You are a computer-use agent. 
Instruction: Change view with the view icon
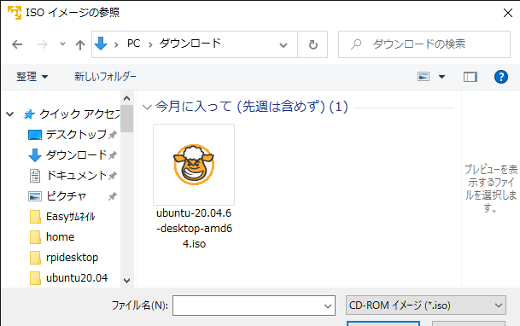tap(424, 77)
